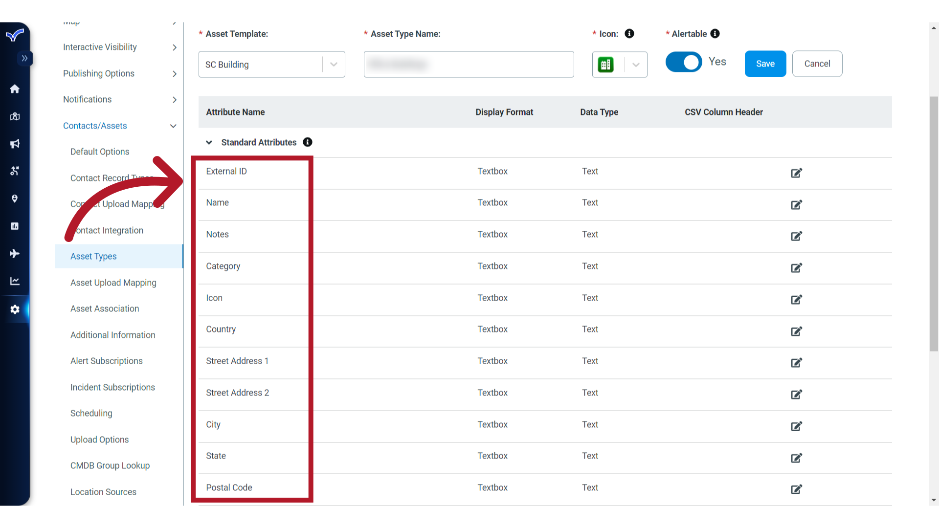
Task: Collapse the Standard Attributes section
Action: pyautogui.click(x=209, y=142)
